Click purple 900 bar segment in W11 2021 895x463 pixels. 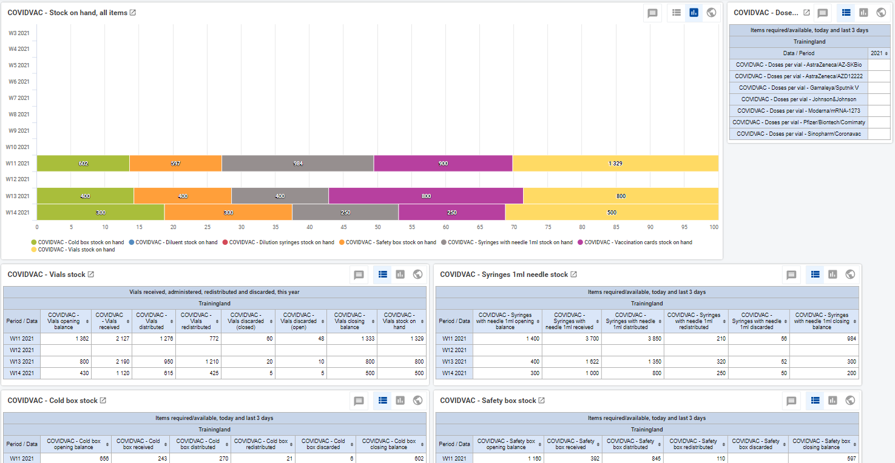click(443, 164)
